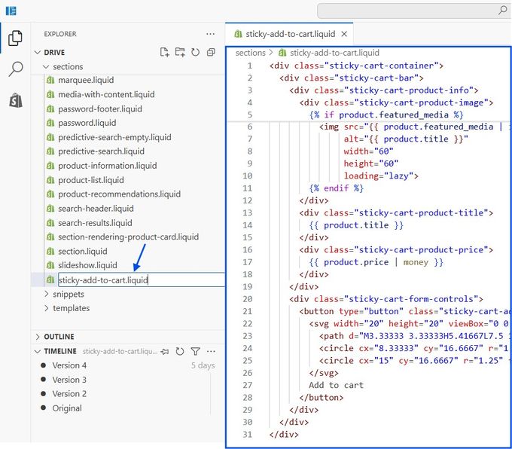Image resolution: width=512 pixels, height=449 pixels.
Task: Select Version 2 in Timeline
Action: click(x=69, y=394)
